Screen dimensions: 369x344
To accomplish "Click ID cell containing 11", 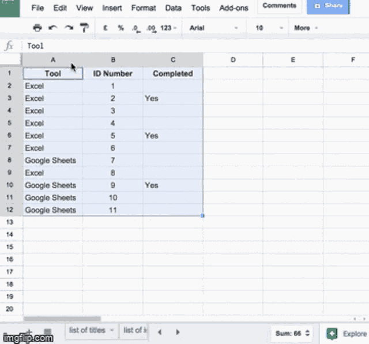I will click(113, 210).
